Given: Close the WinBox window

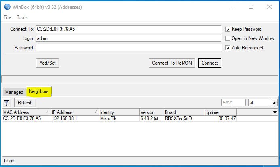Looking at the screenshot, I should (269, 7).
